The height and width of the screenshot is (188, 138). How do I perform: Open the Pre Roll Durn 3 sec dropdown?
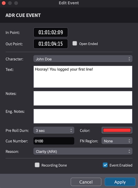pos(54,130)
